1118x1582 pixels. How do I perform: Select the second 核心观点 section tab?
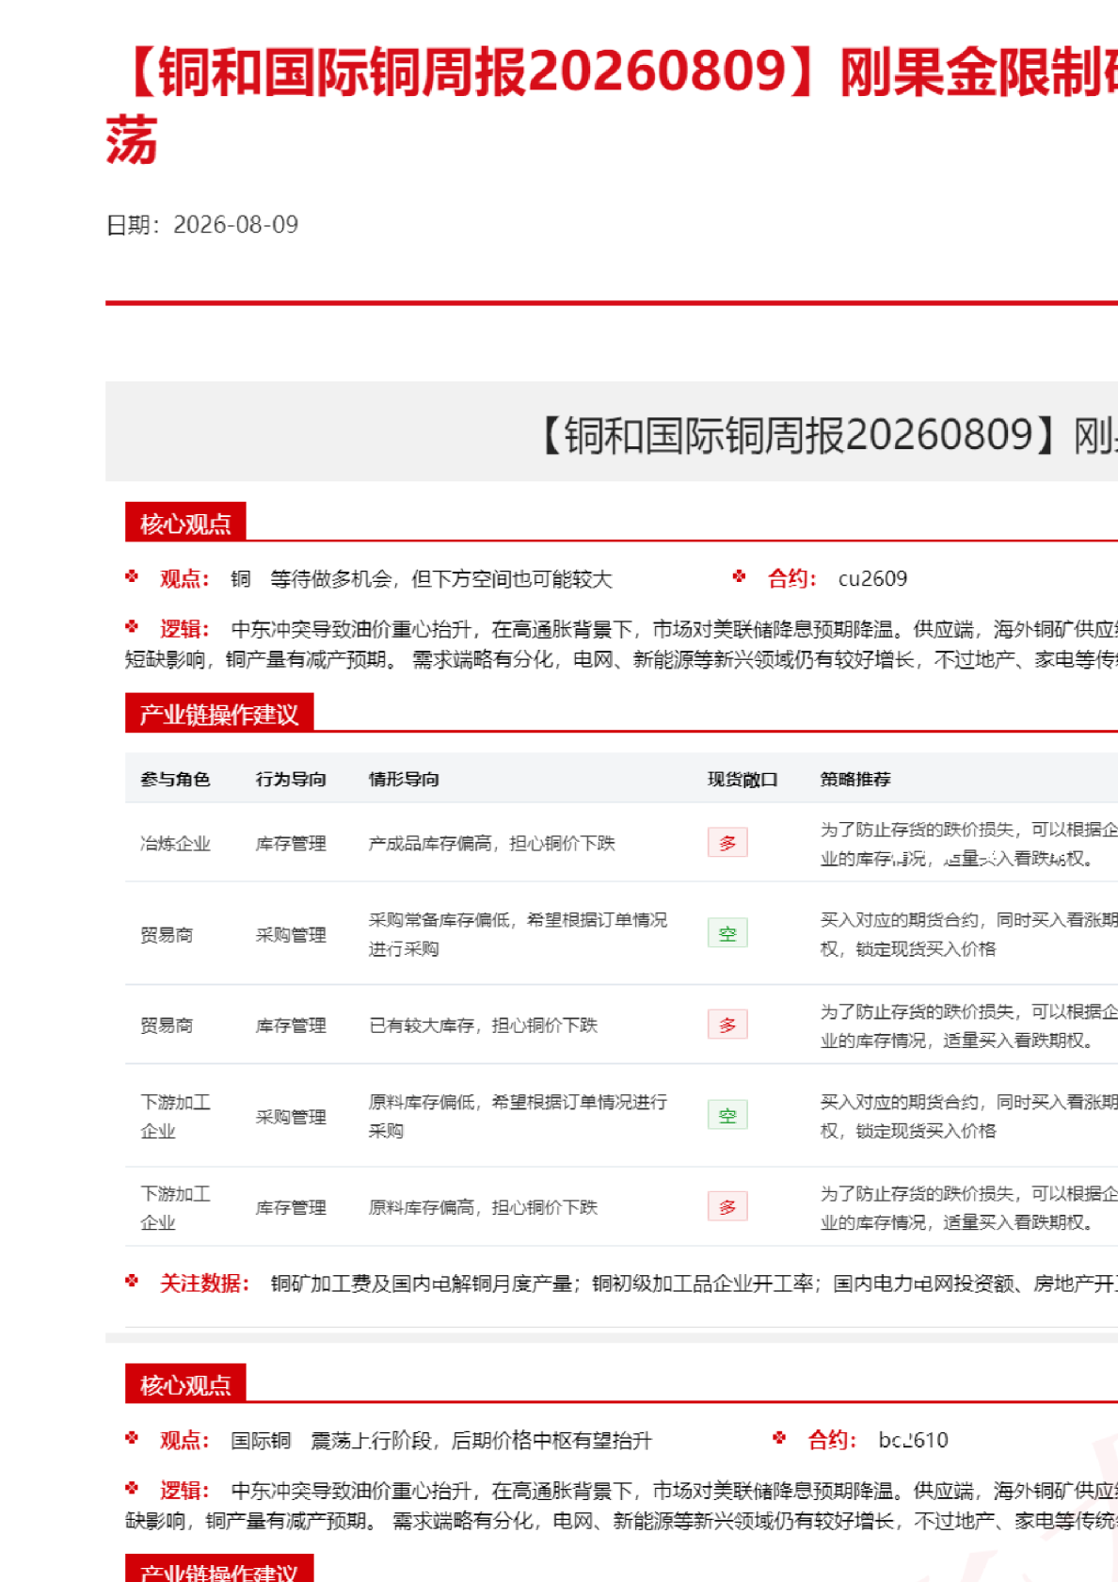(185, 1384)
